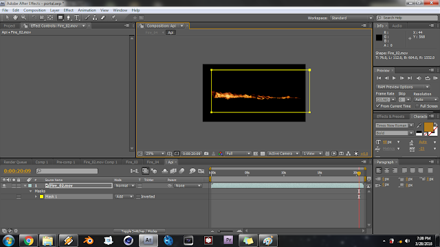Viewport: 440px width, 247px height.
Task: Open the Animation menu
Action: coord(87,10)
